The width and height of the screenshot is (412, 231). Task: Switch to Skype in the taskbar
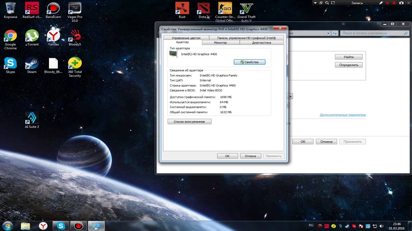coord(61,226)
